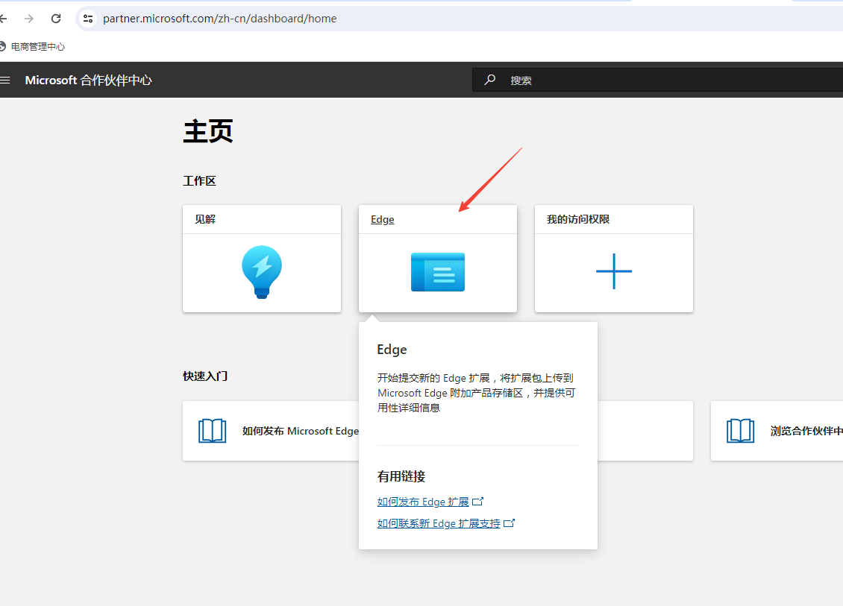This screenshot has height=606, width=843.
Task: Click the Microsoft 合作伙伴中心 title
Action: point(88,80)
